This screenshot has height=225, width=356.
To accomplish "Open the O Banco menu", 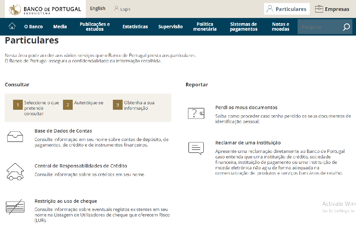I will click(33, 27).
